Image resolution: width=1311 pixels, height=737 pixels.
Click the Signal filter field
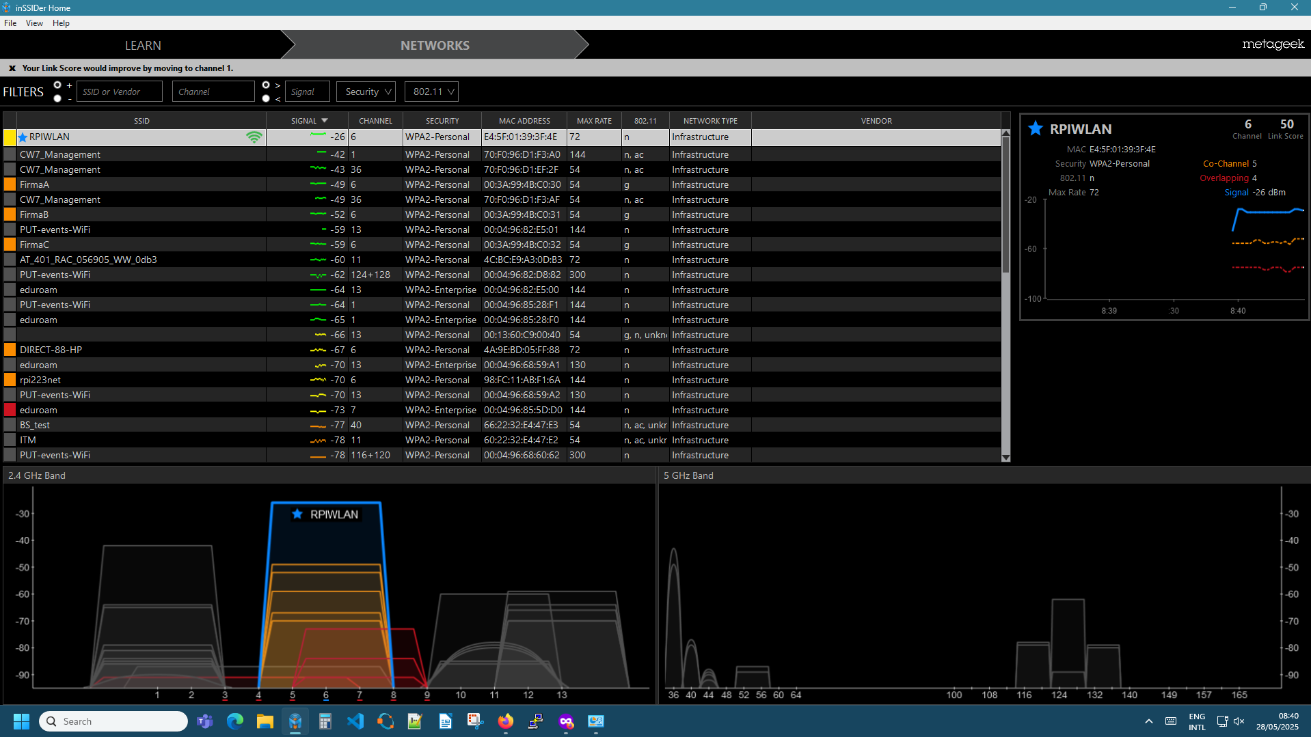307,92
